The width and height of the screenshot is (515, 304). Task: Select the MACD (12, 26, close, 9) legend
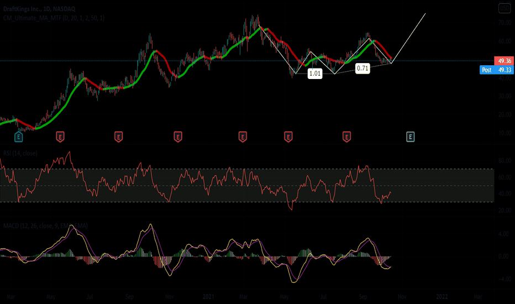pos(45,226)
